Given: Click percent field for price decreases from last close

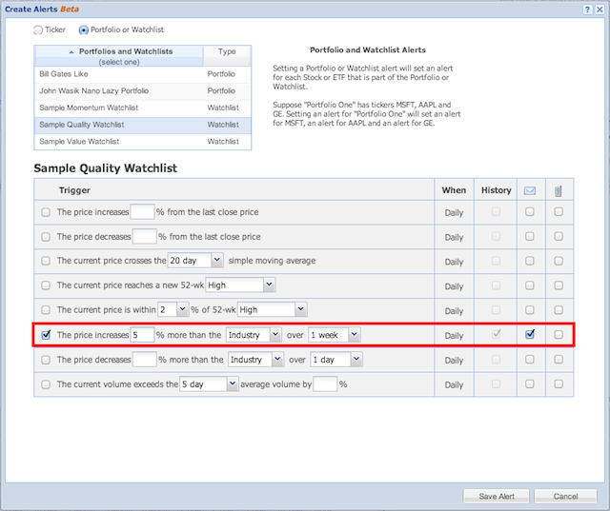Looking at the screenshot, I should 144,237.
